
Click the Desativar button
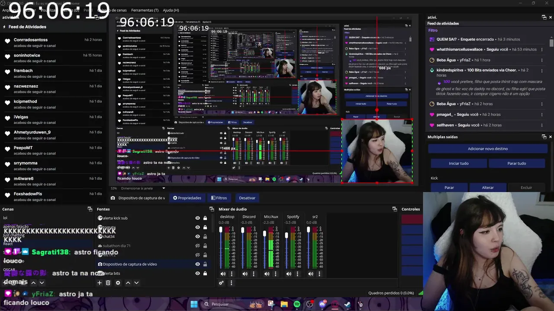pyautogui.click(x=247, y=198)
